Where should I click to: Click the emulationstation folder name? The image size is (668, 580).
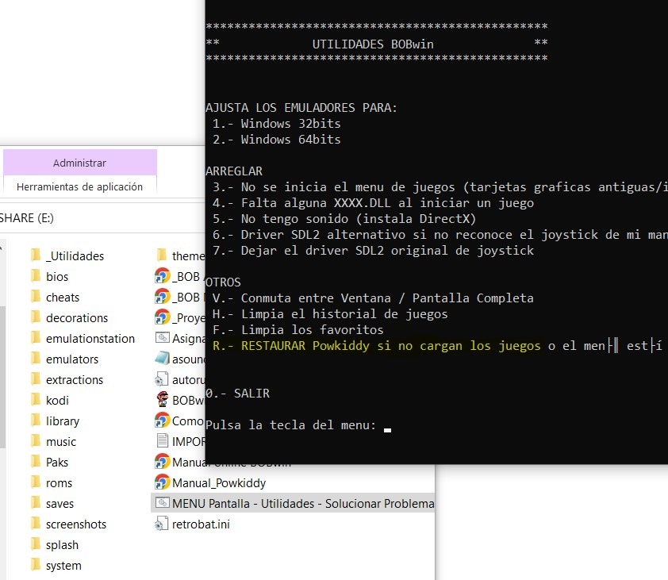point(90,338)
